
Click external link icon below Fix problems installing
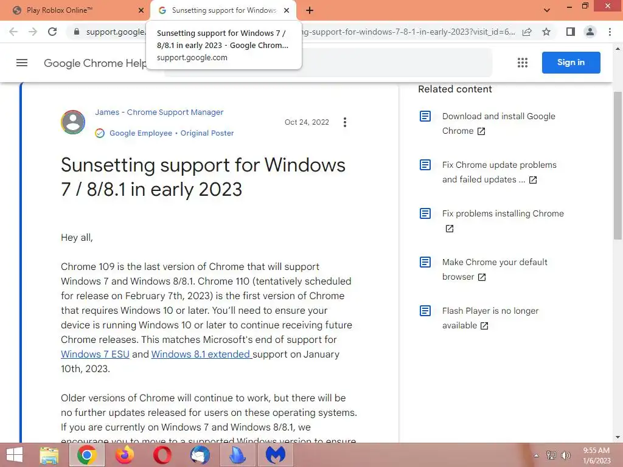(450, 229)
